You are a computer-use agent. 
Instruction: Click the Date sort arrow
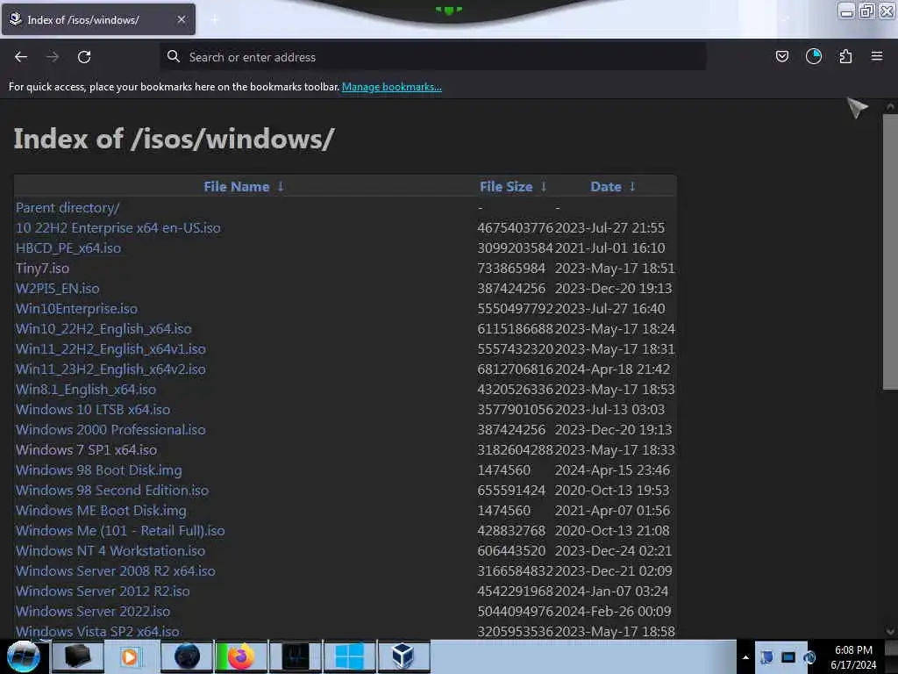[x=632, y=187]
